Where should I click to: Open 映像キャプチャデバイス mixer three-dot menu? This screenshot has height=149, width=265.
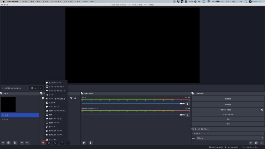point(188,115)
